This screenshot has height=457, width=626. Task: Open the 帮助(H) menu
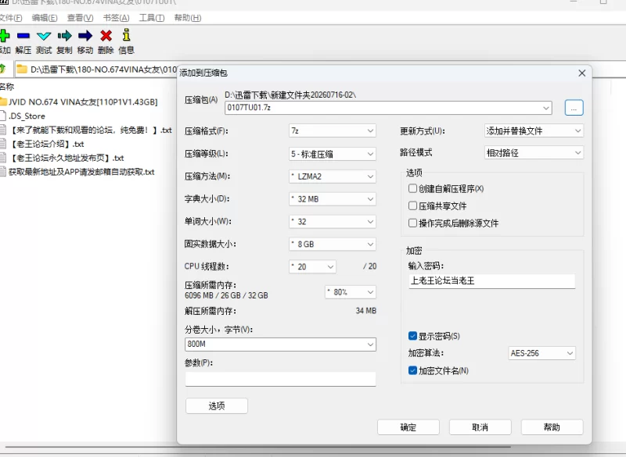coord(188,18)
